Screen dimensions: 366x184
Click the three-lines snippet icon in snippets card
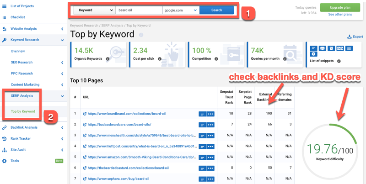[349, 48]
